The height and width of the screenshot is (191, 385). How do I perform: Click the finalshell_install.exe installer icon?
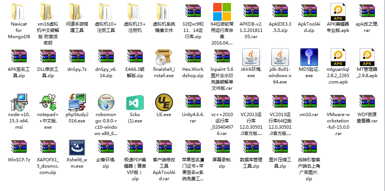[x=164, y=57]
